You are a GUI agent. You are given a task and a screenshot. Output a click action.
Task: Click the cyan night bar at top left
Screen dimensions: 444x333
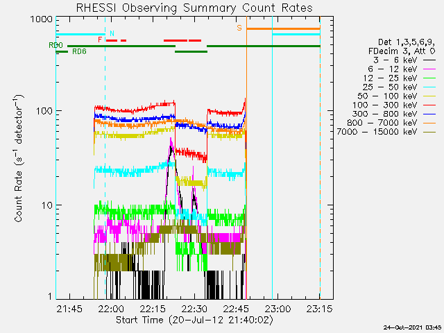coord(80,35)
